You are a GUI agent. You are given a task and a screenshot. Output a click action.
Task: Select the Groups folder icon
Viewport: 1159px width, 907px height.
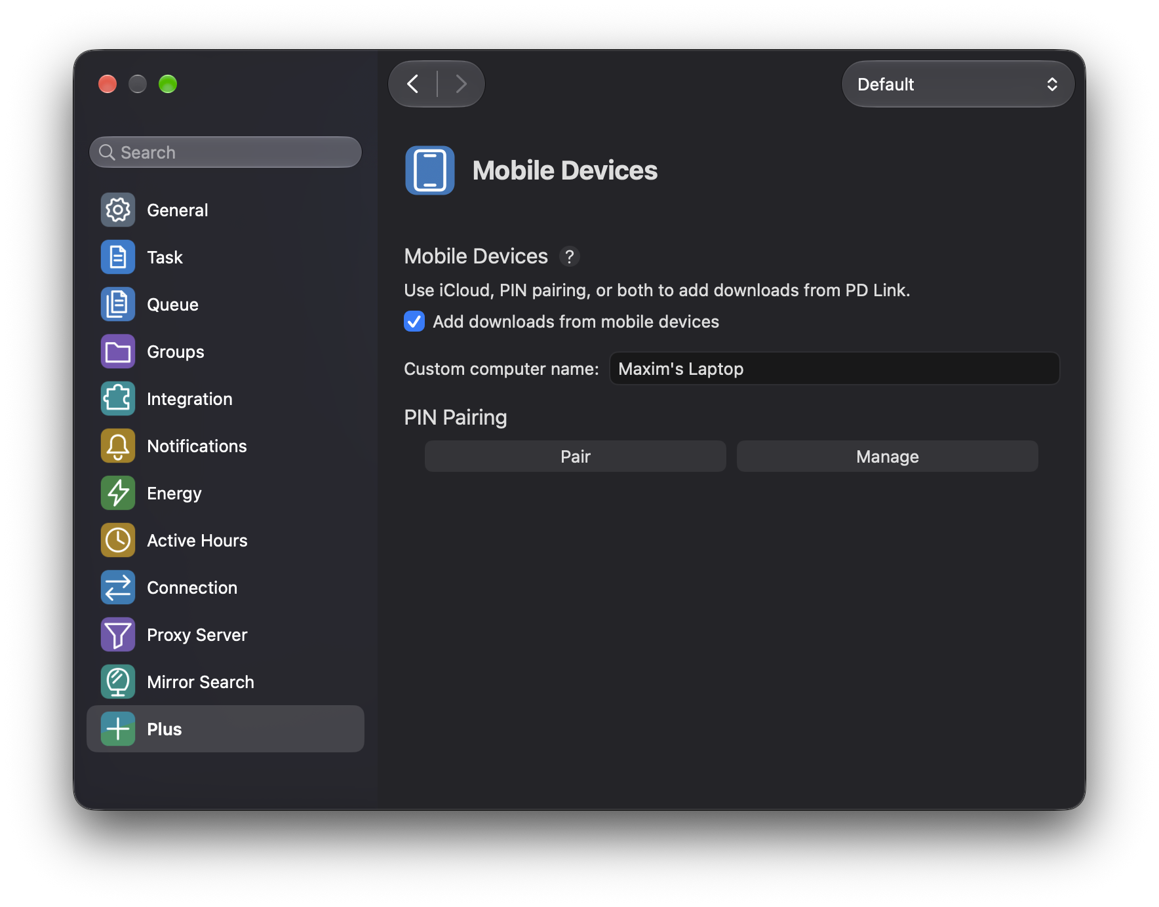click(x=118, y=351)
